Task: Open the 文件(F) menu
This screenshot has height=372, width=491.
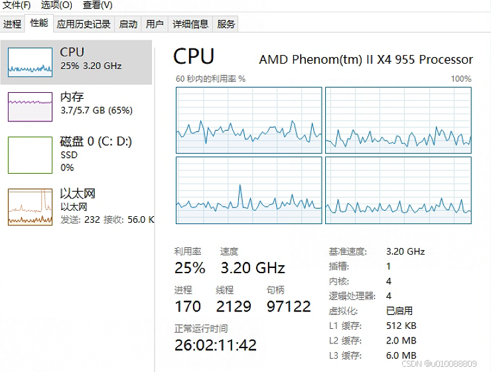Action: click(x=17, y=5)
